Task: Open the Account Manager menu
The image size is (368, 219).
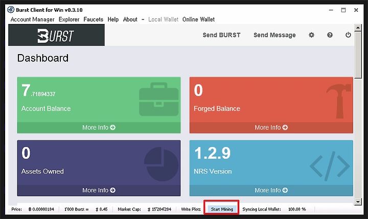Action: tap(32, 19)
